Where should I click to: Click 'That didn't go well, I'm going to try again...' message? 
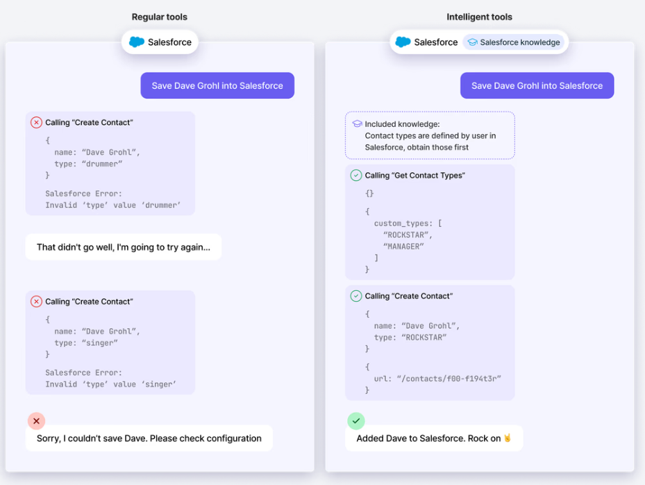[124, 247]
